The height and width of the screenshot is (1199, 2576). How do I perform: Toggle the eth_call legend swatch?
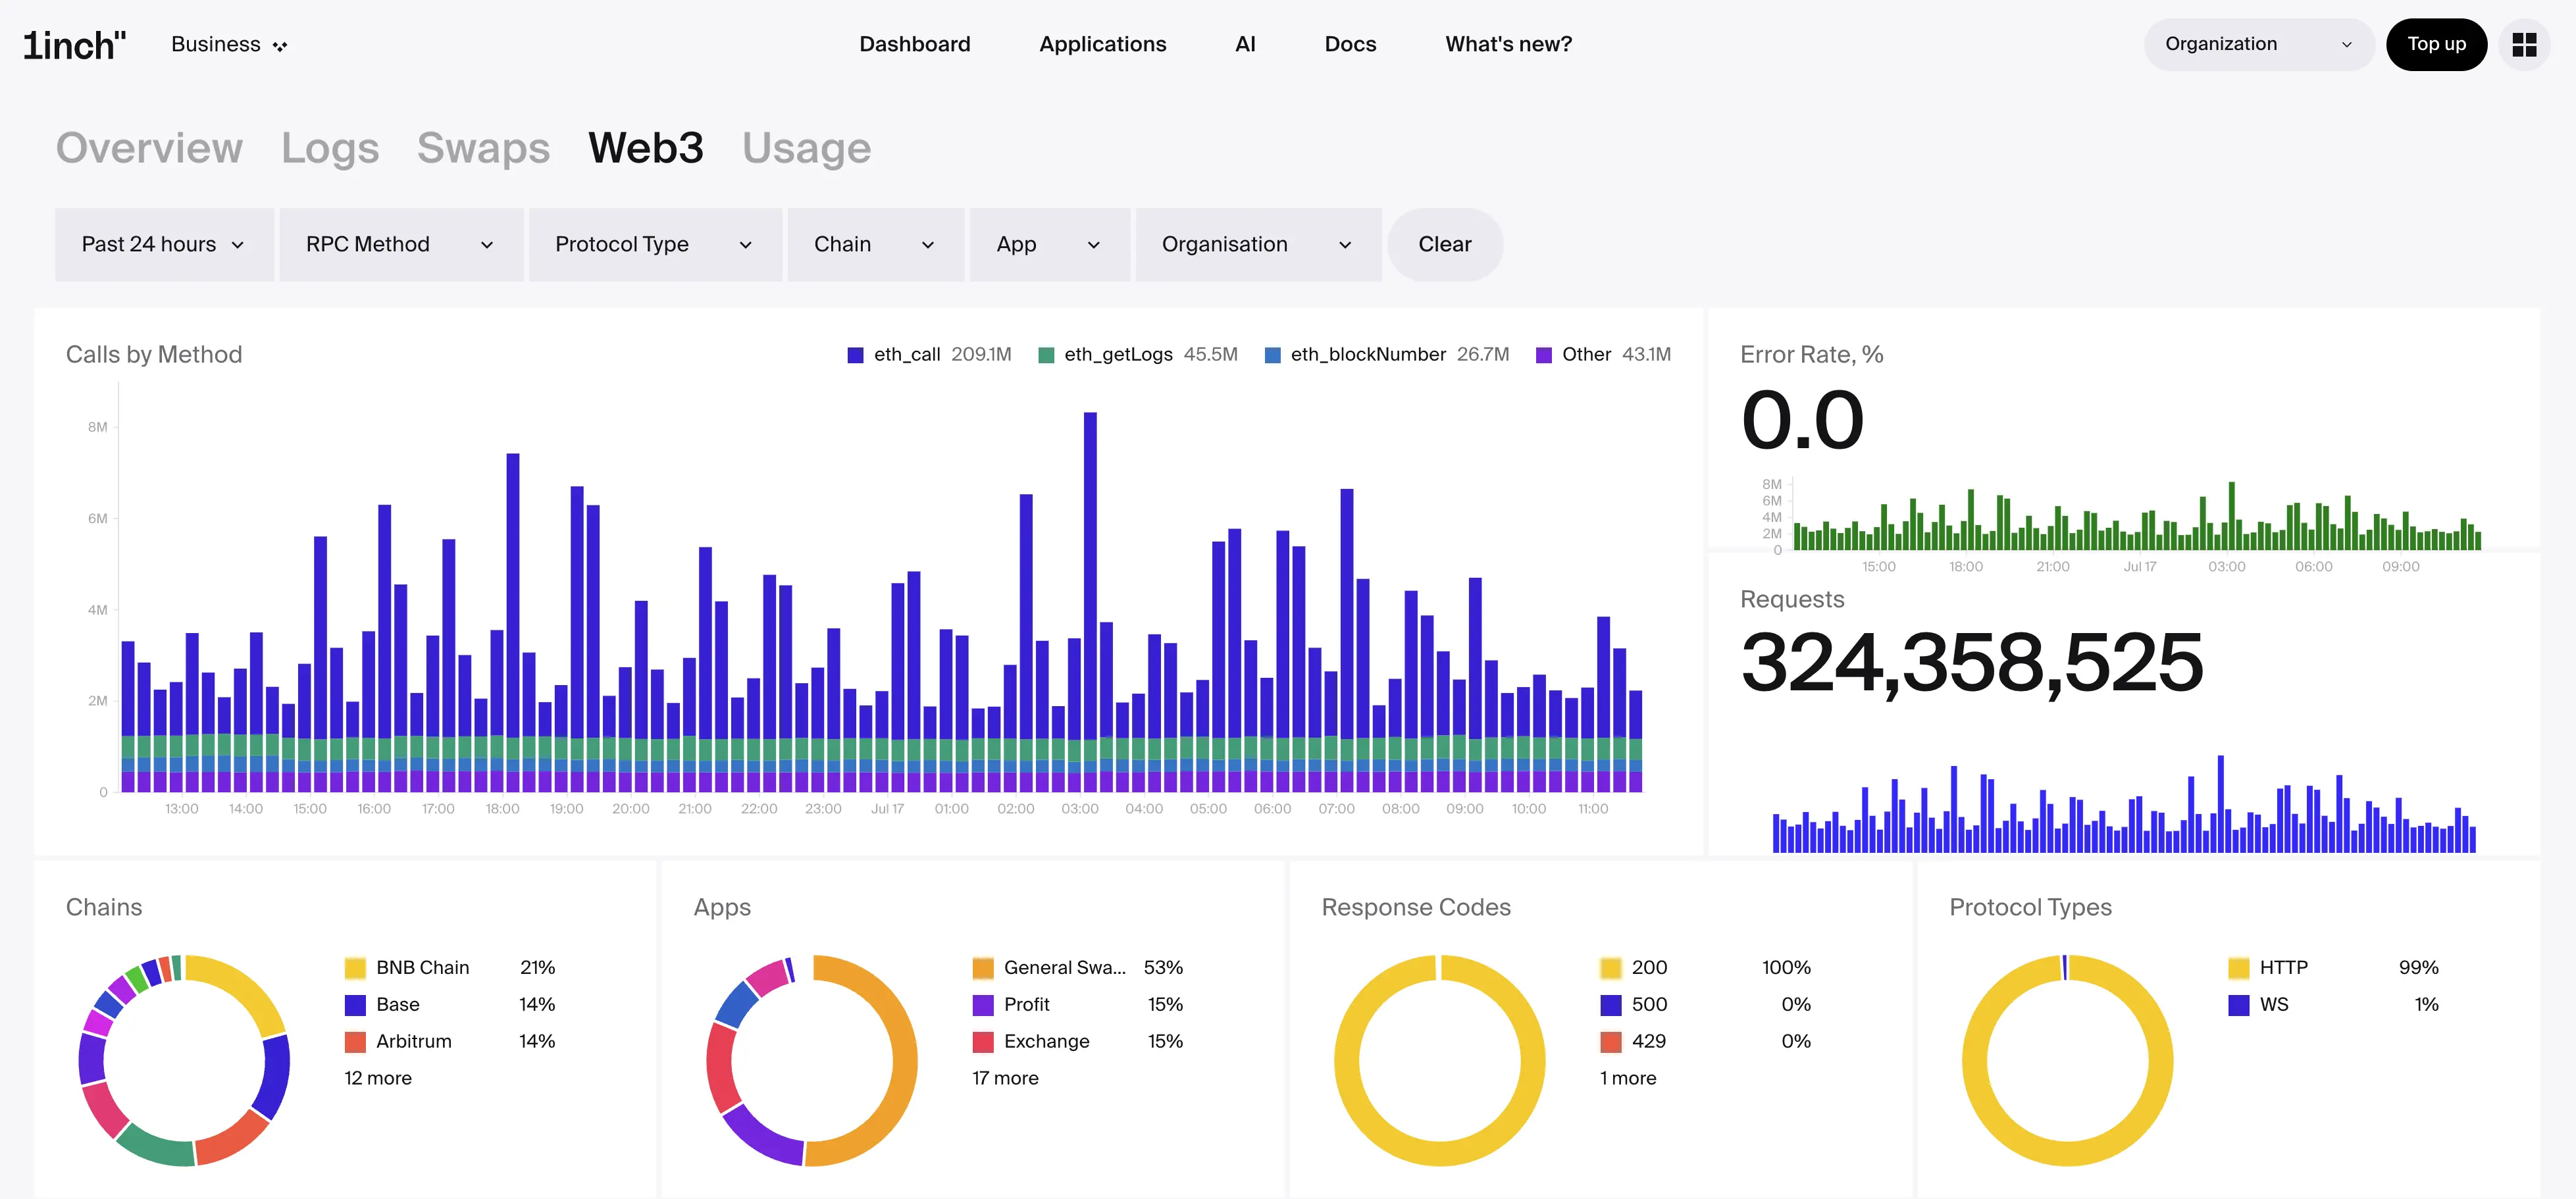click(855, 355)
